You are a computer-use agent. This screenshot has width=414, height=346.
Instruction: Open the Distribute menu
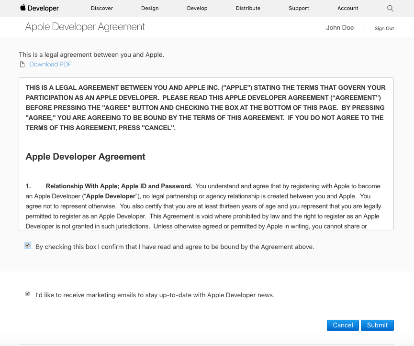(x=248, y=8)
